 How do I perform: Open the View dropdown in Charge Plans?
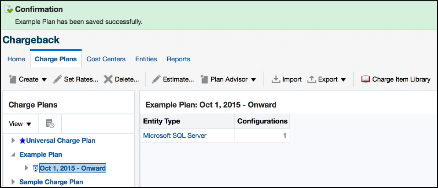(x=21, y=124)
